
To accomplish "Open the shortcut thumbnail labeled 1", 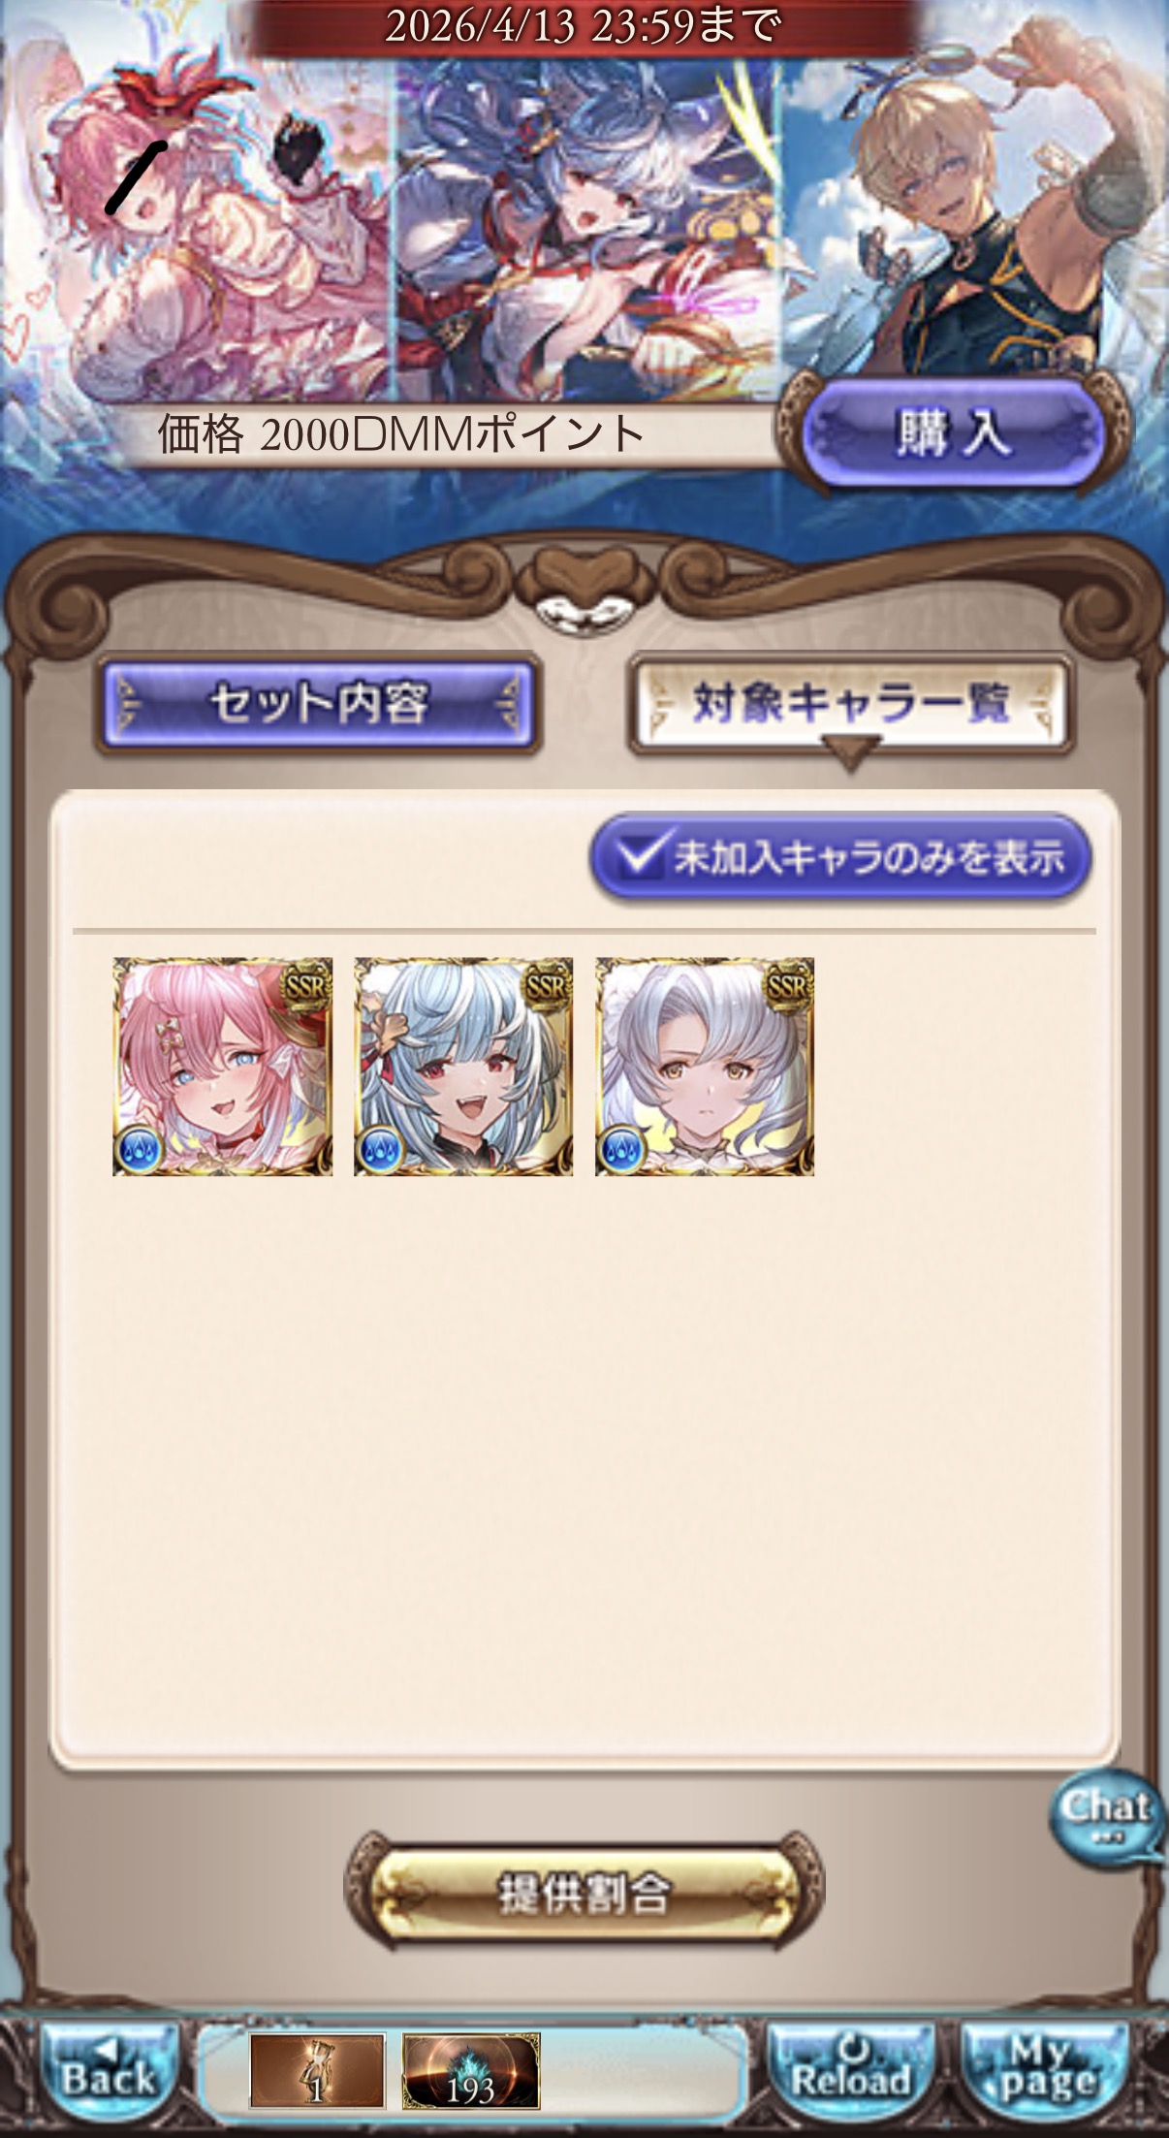I will pos(317,2071).
